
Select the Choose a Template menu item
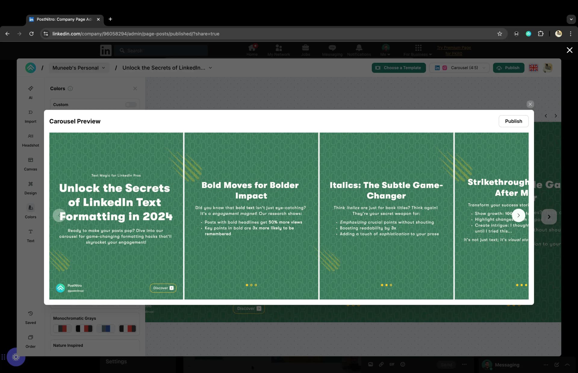[x=399, y=68]
